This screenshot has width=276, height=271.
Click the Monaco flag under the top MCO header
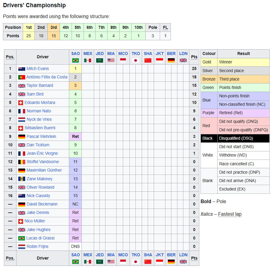click(x=123, y=60)
